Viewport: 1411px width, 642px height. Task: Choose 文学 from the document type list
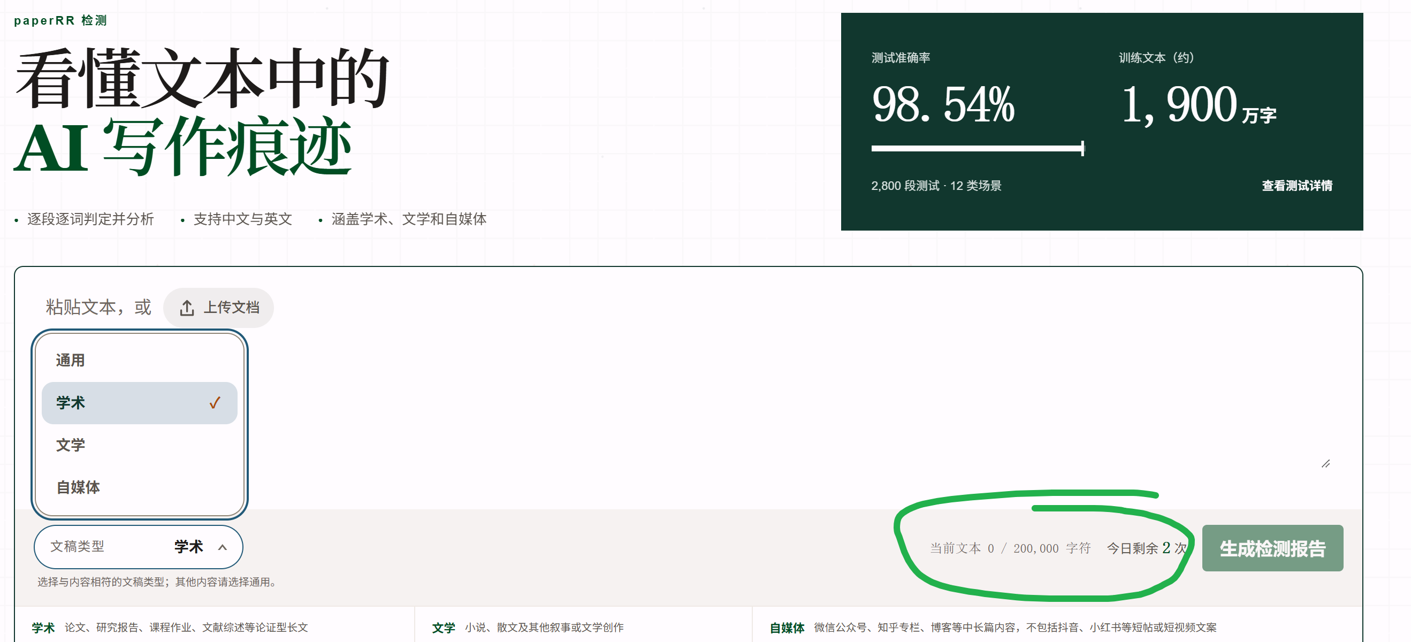click(x=139, y=445)
